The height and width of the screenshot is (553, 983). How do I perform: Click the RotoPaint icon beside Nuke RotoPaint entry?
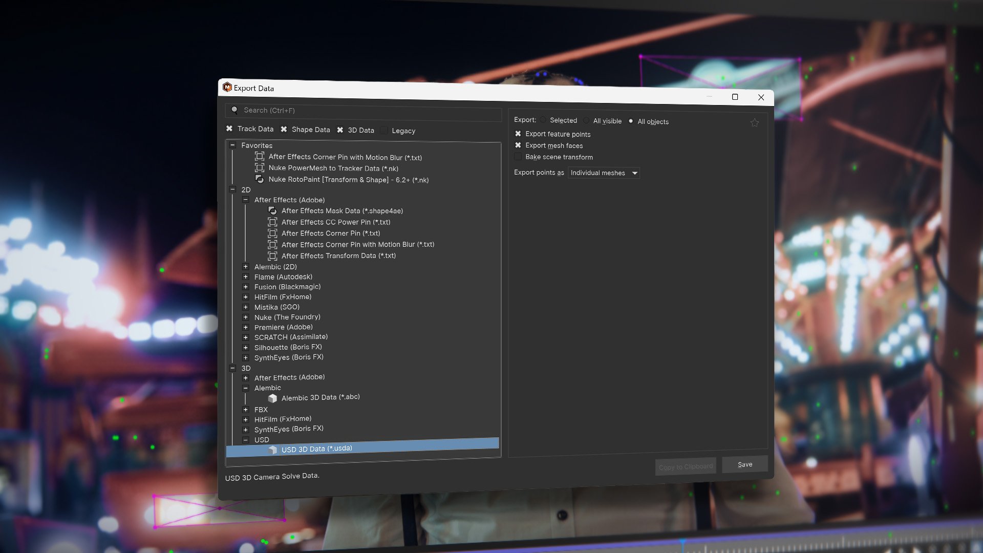coord(260,179)
